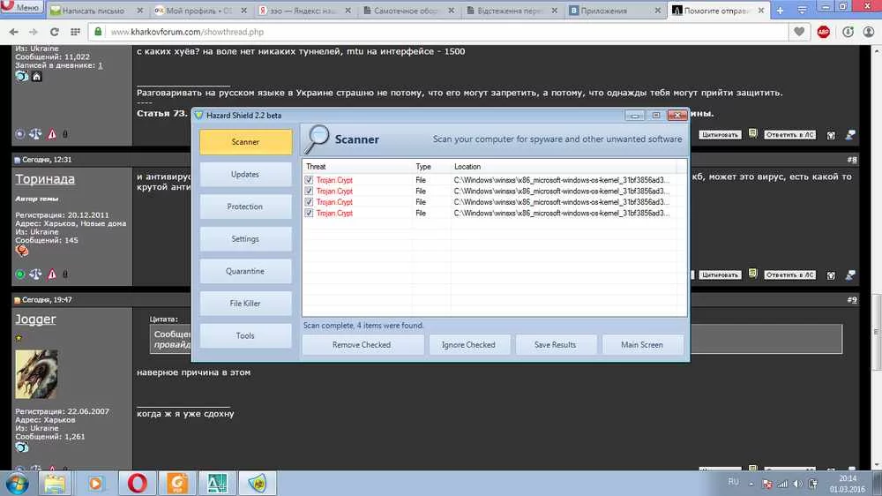Reload the current page
This screenshot has width=882, height=496.
click(54, 32)
